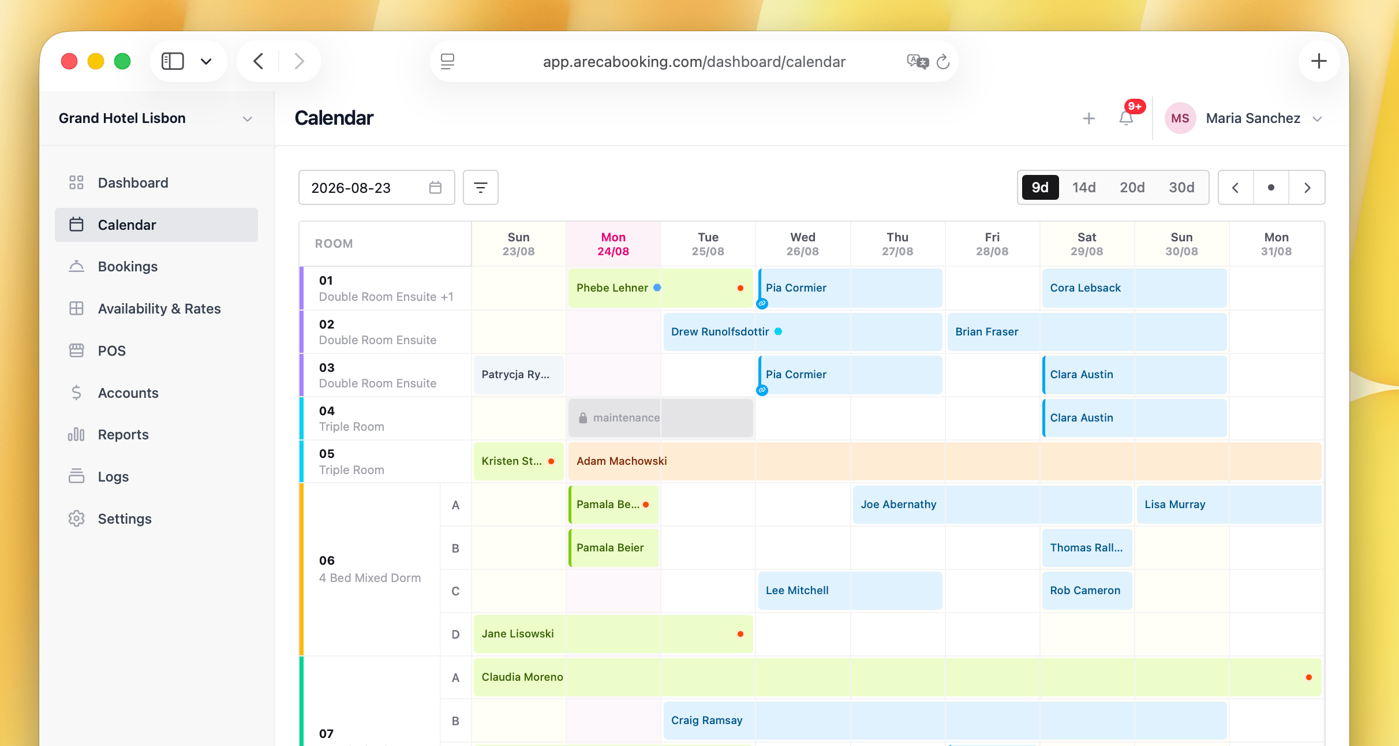This screenshot has height=746, width=1399.
Task: Open Phebe Lehner booking
Action: (x=661, y=288)
